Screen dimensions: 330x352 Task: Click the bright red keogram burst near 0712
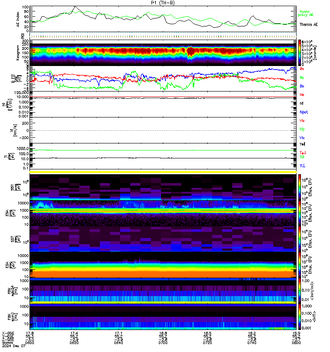click(191, 51)
